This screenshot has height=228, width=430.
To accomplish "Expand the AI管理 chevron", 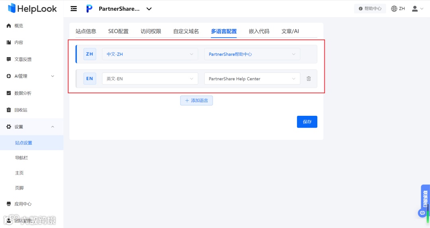I will coord(53,76).
